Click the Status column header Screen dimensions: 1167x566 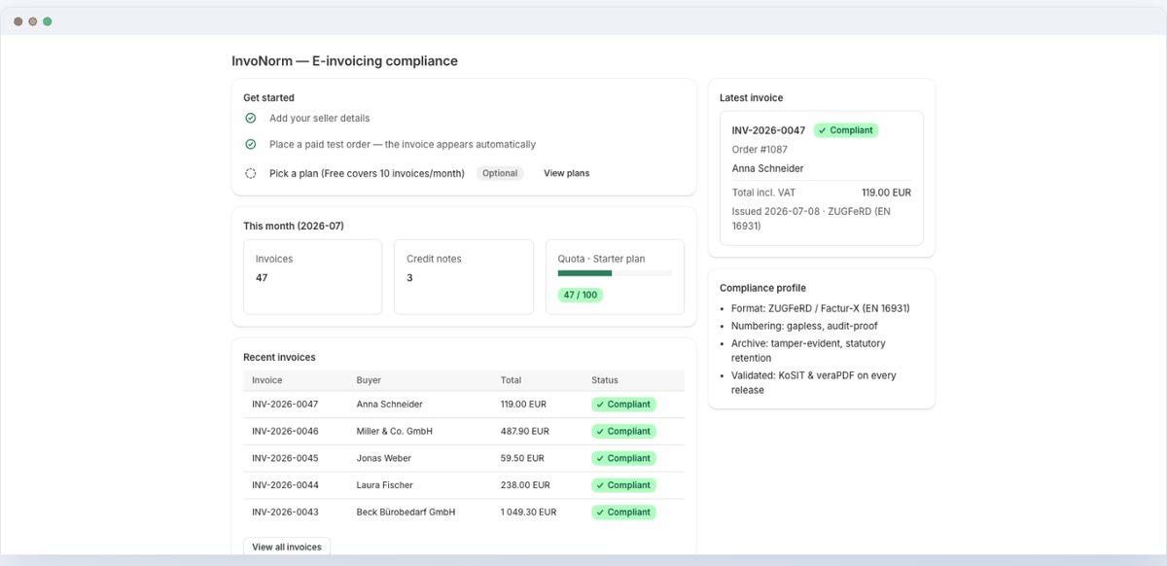[x=605, y=380]
